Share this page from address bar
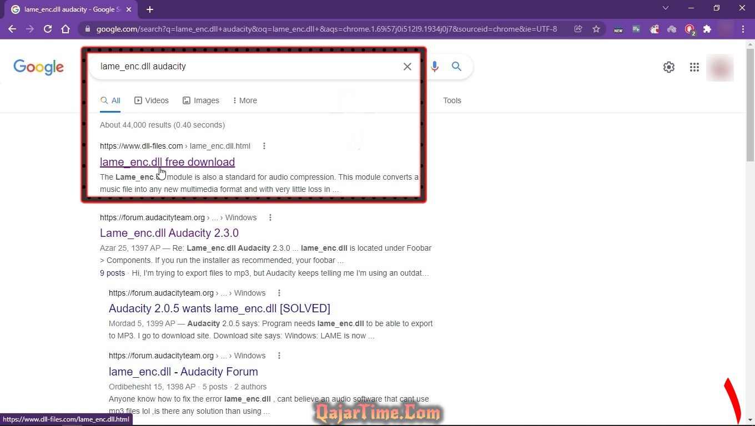The height and width of the screenshot is (426, 755). coord(578,29)
